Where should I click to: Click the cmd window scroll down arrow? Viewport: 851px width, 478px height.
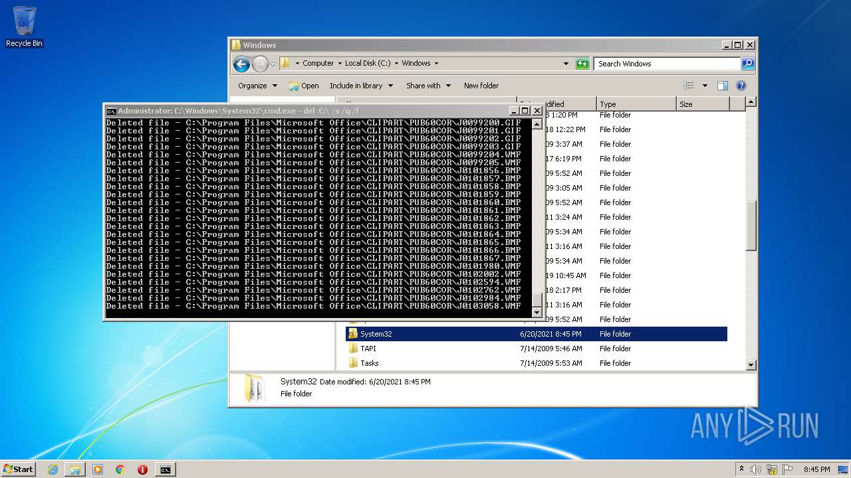(x=537, y=313)
